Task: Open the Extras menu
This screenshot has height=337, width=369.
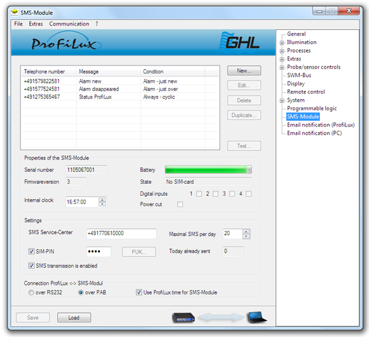Action: point(36,24)
